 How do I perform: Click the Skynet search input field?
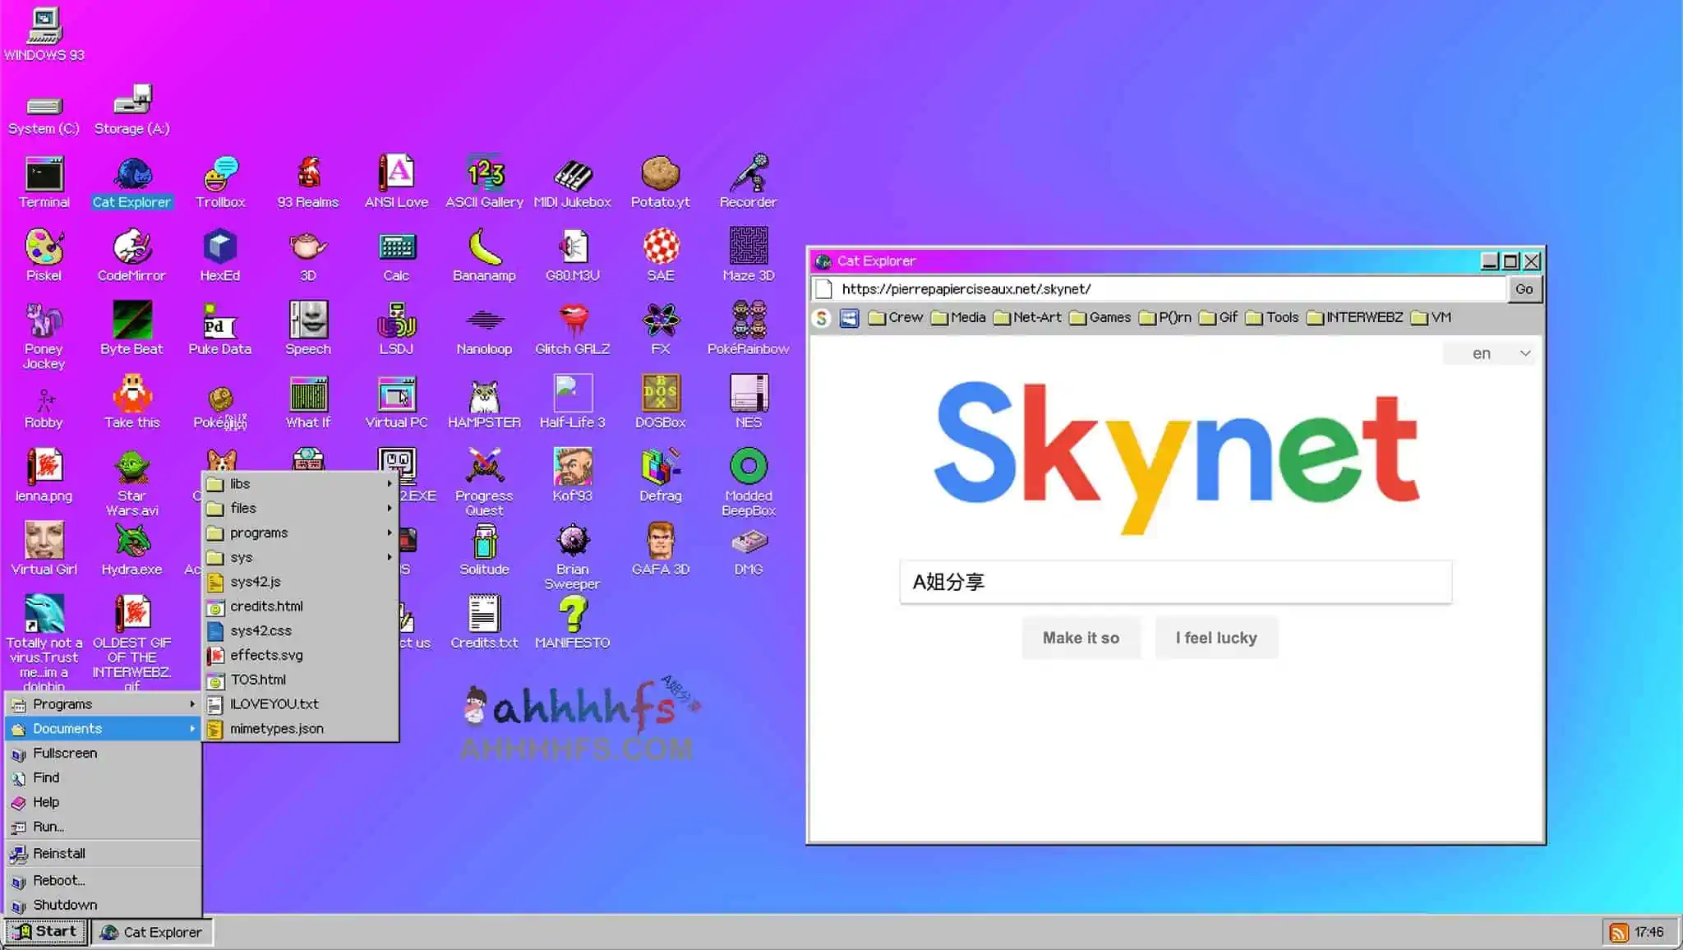point(1175,582)
